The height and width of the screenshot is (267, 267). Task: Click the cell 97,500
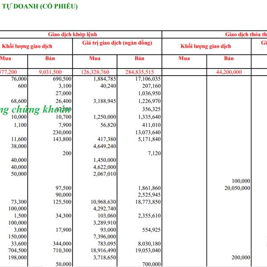(x=63, y=188)
